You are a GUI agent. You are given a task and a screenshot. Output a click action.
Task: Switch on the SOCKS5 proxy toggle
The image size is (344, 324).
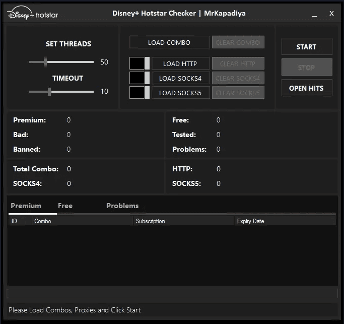pos(140,93)
